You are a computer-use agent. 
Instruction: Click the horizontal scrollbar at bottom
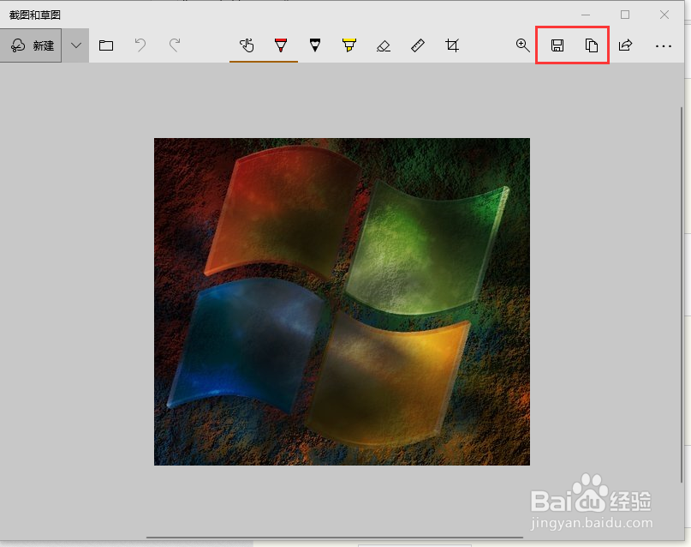(335, 538)
